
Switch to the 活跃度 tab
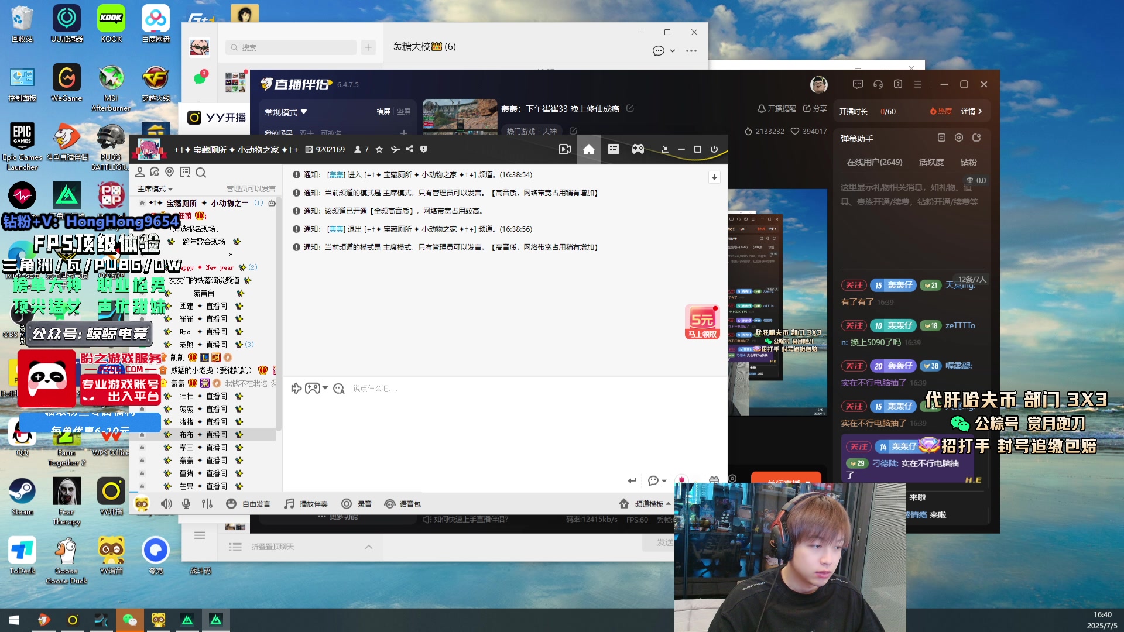[931, 162]
